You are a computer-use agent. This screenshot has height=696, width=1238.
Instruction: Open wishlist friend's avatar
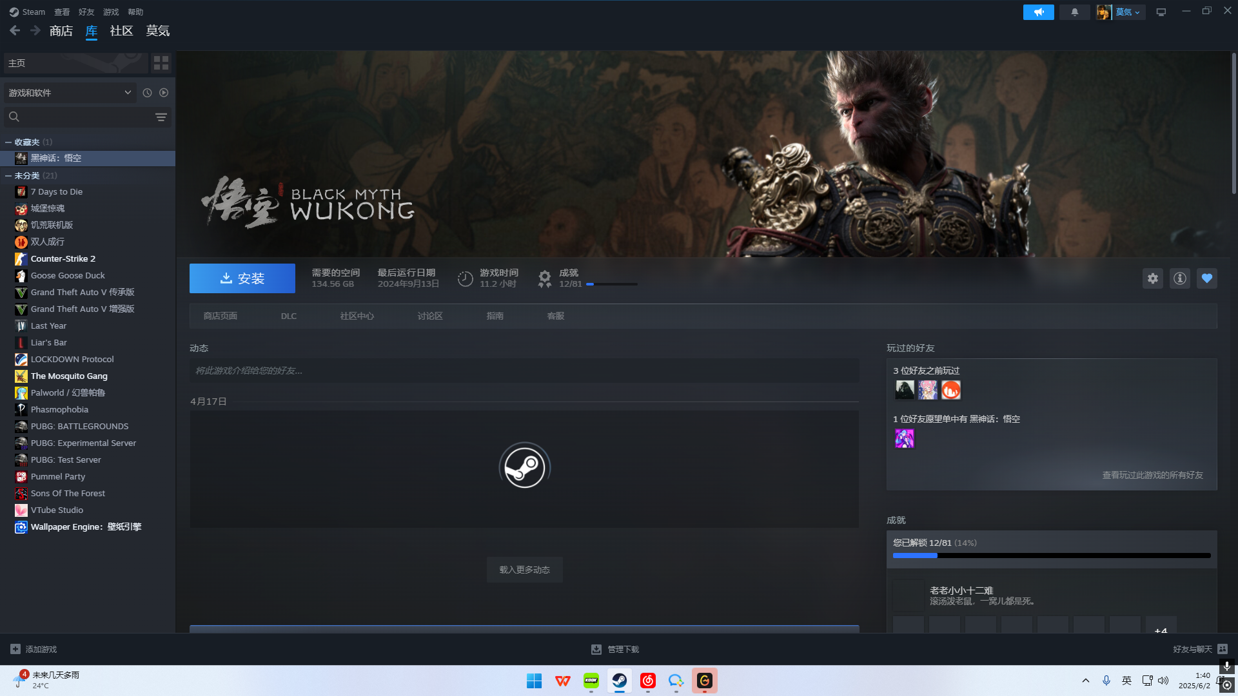(905, 438)
